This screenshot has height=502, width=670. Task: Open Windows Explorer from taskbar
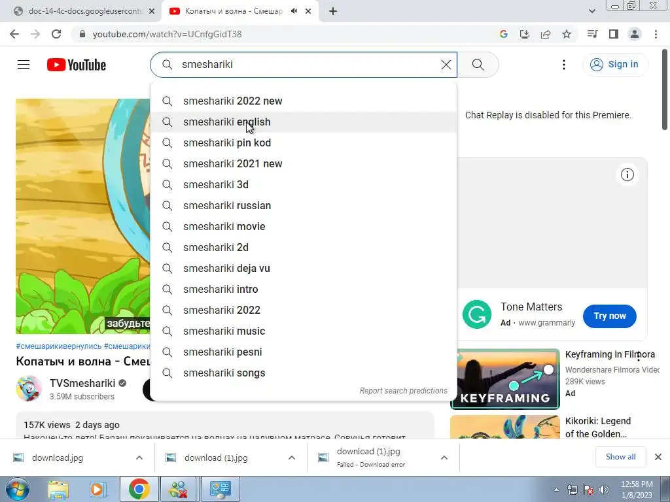click(58, 489)
